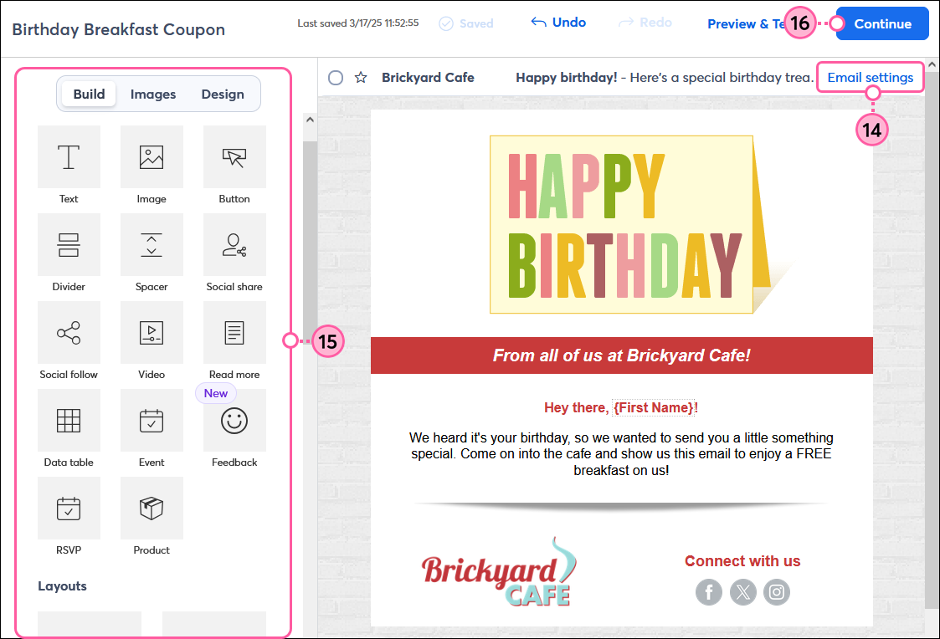Insert a Spacer block
This screenshot has height=639, width=940.
(x=152, y=245)
